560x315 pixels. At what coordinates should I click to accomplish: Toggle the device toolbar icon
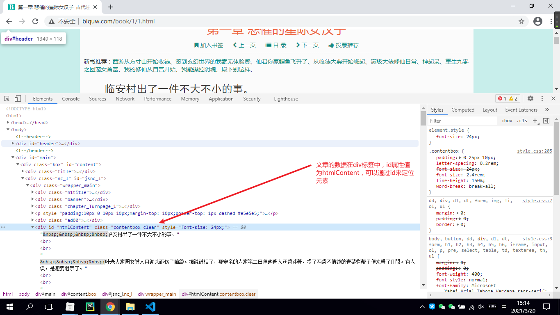[x=18, y=98]
